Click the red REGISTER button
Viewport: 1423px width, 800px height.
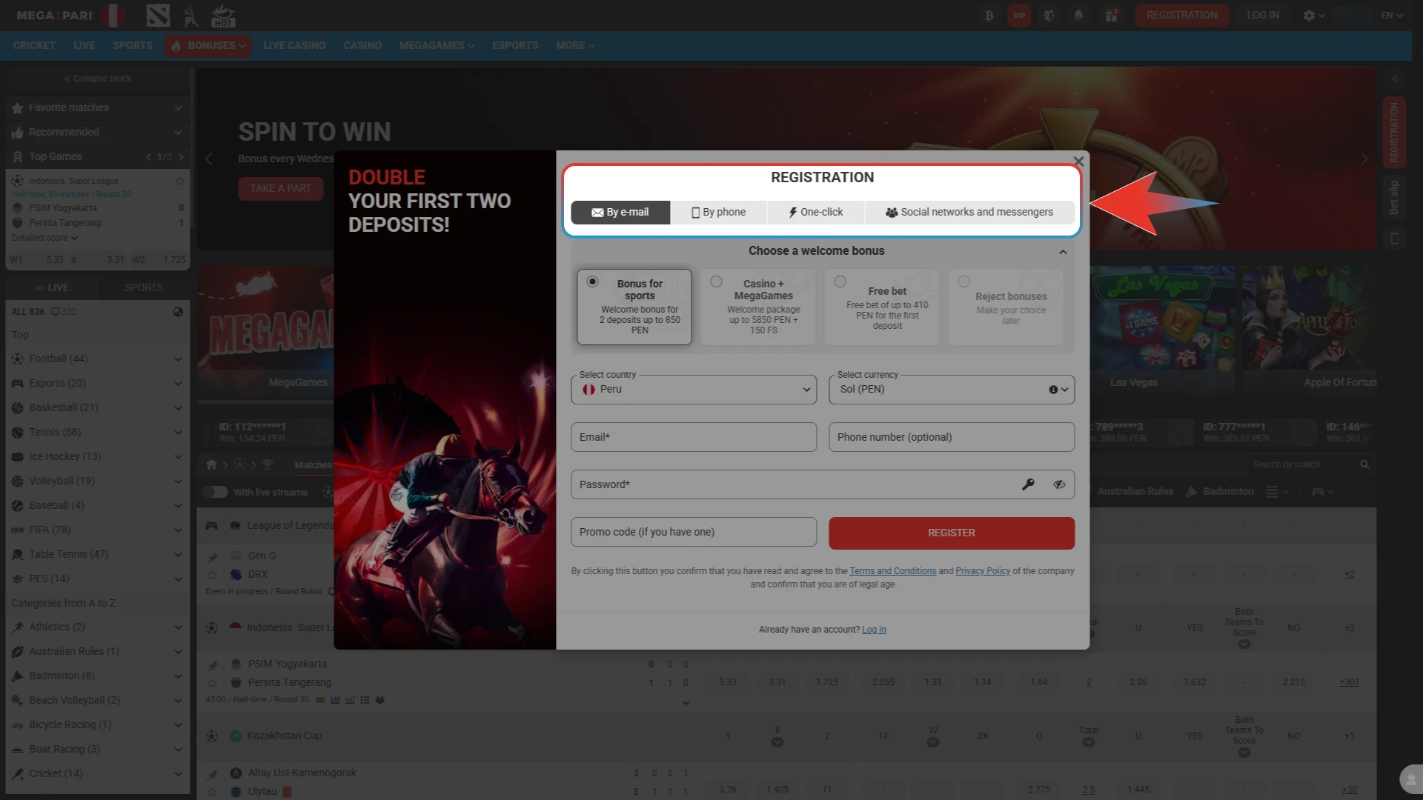[x=952, y=533]
